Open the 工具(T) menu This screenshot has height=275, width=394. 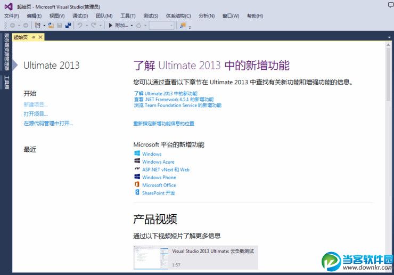(x=128, y=16)
